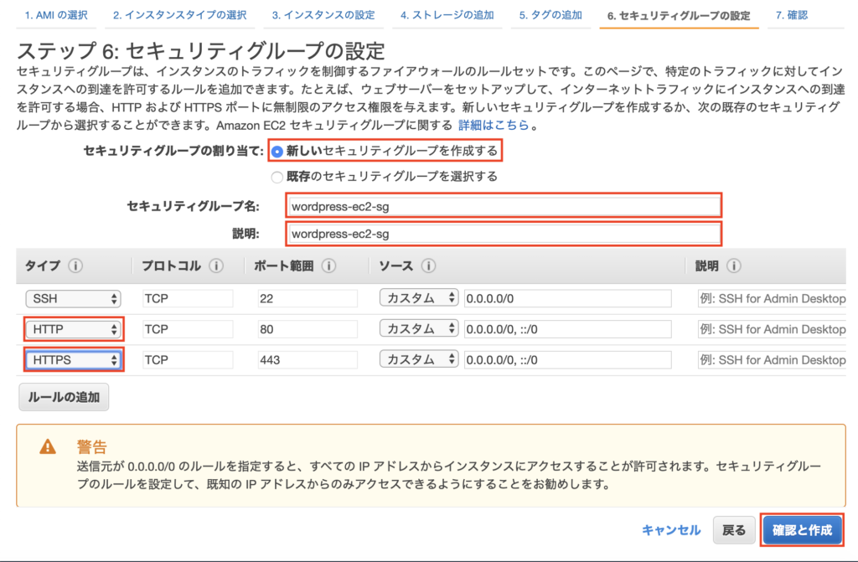Click the 確認と作成 button
Viewport: 858px width, 562px height.
point(802,530)
